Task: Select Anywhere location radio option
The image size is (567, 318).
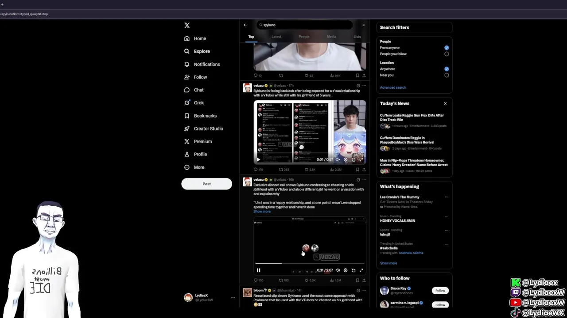Action: coord(447,69)
